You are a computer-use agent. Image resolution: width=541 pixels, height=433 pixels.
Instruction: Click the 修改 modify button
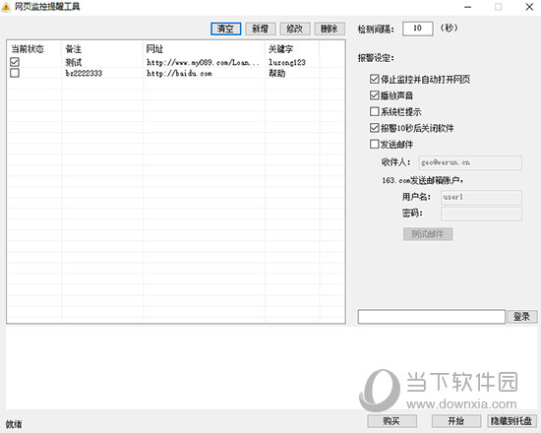[295, 29]
